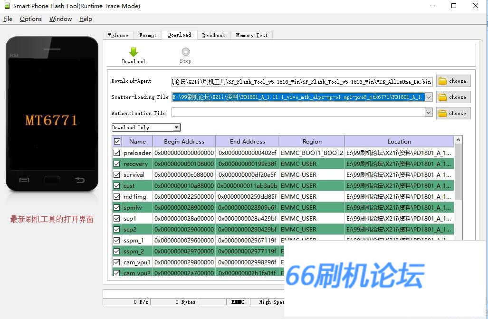The height and width of the screenshot is (319, 488).
Task: Choose an Authentication file
Action: point(453,114)
